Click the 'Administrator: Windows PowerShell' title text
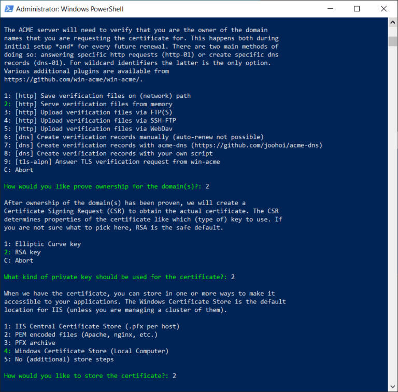 coord(69,9)
